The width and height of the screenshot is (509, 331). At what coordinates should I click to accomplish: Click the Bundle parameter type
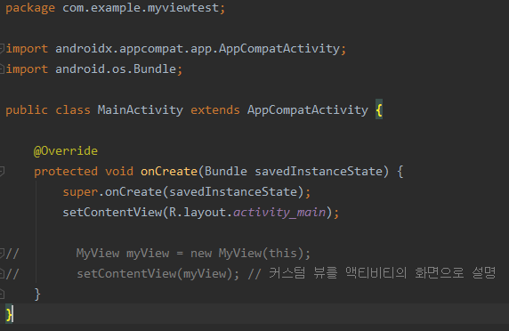click(226, 172)
